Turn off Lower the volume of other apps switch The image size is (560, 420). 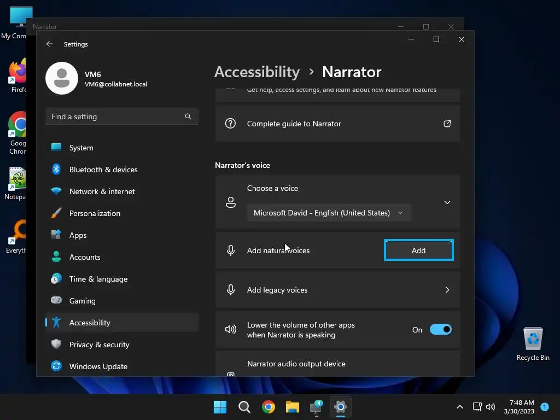441,329
